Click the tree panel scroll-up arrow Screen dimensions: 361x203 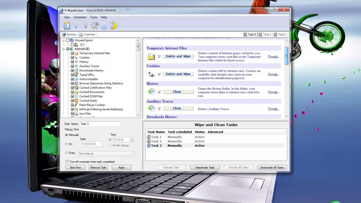click(x=138, y=40)
